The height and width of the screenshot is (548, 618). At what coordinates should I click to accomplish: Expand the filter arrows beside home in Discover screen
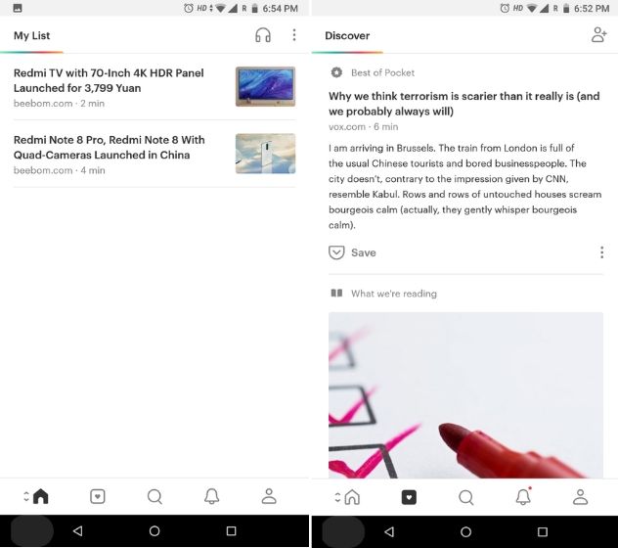click(x=337, y=497)
